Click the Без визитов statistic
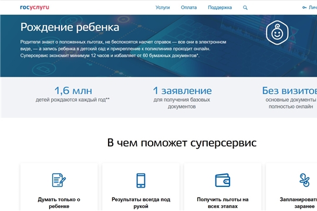Screen dimensions: 317x211 pos(289,90)
